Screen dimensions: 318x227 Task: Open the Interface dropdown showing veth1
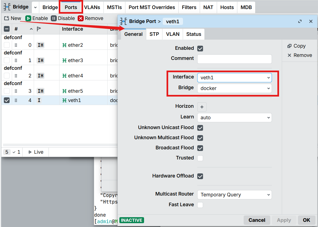click(234, 78)
